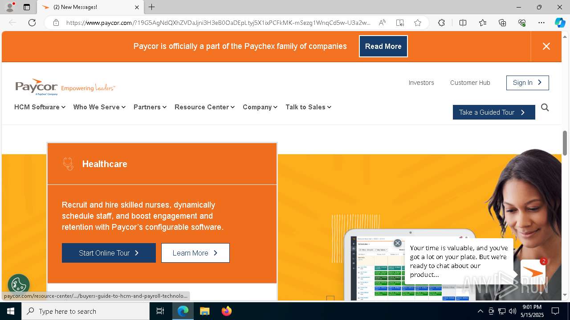
Task: Open browser extensions icon
Action: 441,23
